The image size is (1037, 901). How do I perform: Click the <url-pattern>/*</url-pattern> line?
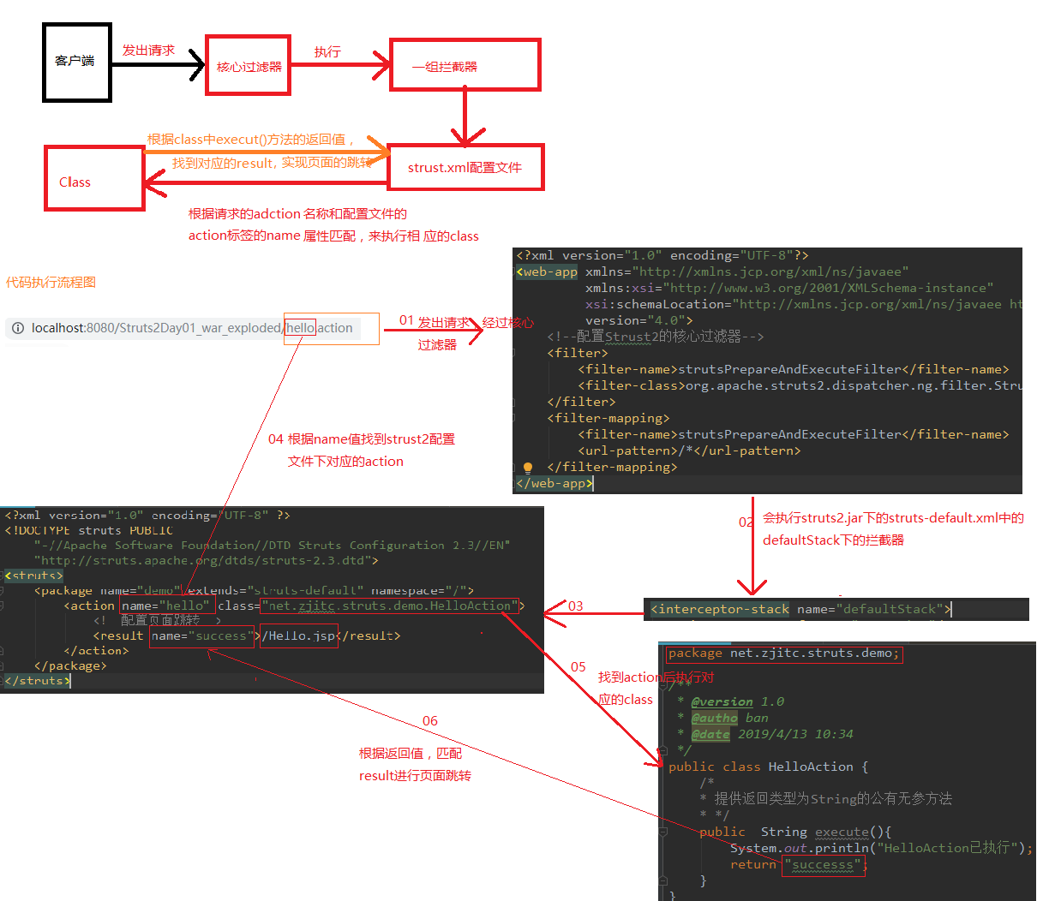[x=690, y=450]
